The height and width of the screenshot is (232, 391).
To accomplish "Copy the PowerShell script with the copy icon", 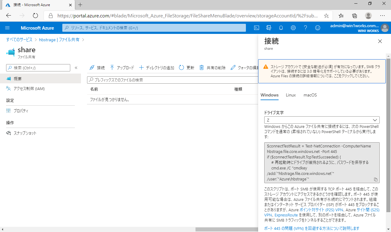I will coord(376,179).
